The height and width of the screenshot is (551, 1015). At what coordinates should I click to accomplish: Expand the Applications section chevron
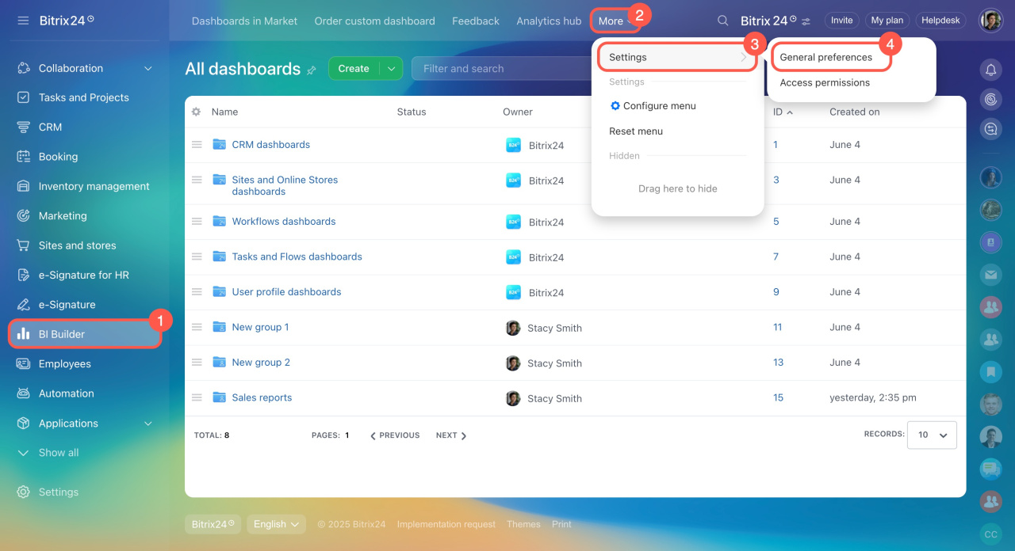(x=148, y=424)
